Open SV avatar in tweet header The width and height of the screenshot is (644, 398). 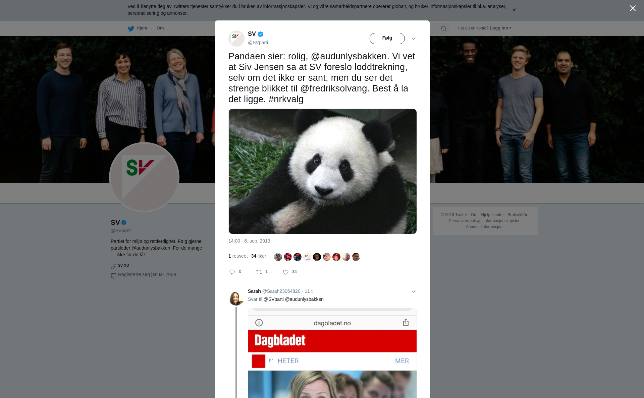coord(236,39)
